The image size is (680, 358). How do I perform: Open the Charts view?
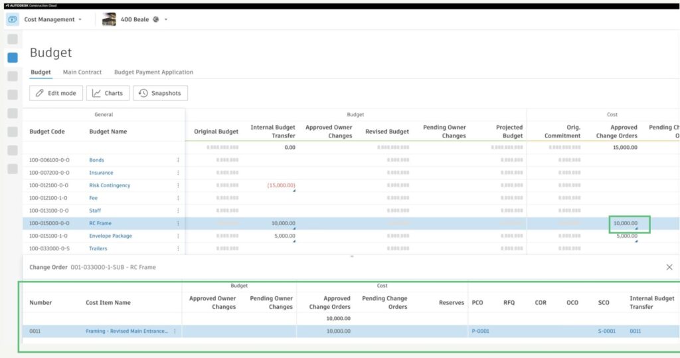coord(108,93)
